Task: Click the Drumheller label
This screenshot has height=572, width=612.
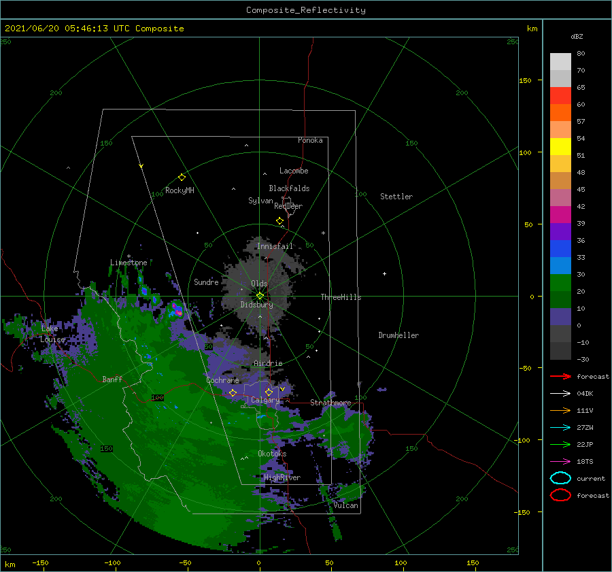Action: click(398, 335)
